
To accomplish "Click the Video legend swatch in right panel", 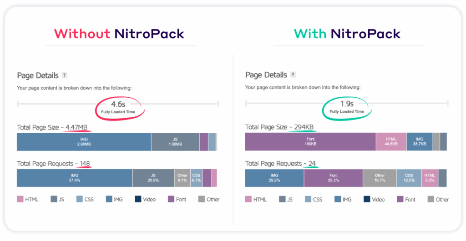I will coord(366,199).
